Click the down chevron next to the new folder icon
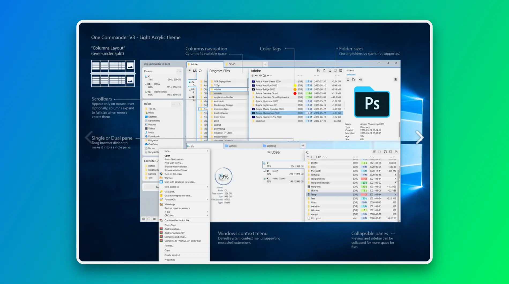 pos(271,76)
